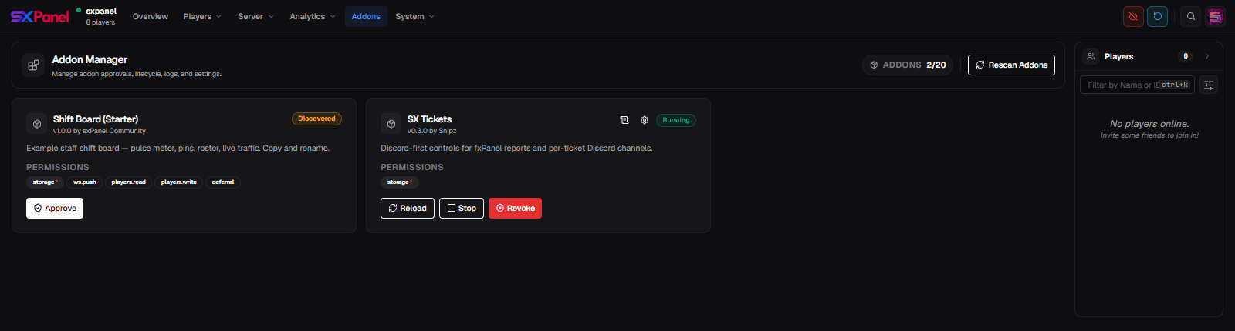Click the red power-off icon button

tap(1133, 16)
